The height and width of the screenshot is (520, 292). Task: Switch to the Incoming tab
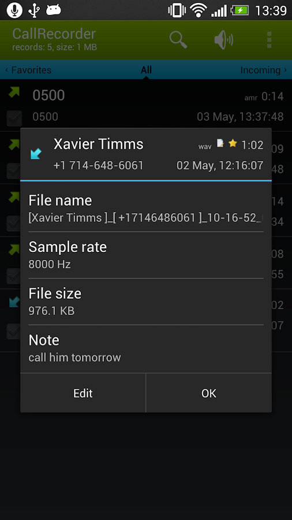(x=263, y=70)
